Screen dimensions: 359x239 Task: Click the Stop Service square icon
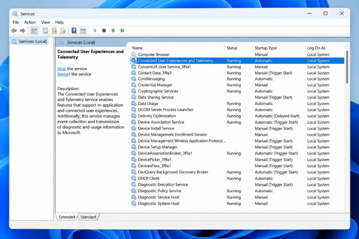click(104, 30)
